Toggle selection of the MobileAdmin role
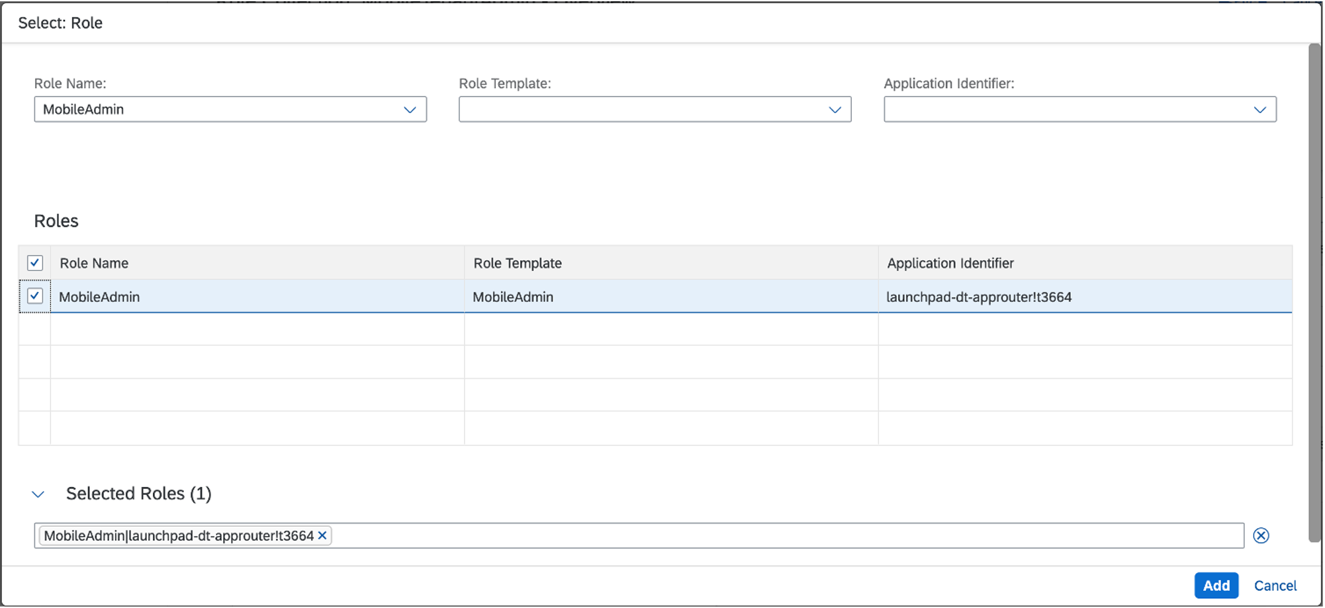1325x608 pixels. coord(34,296)
